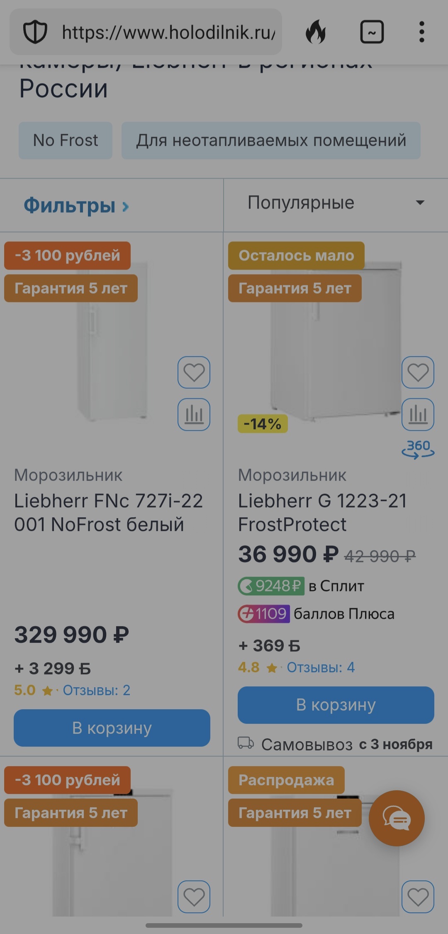Add Liebherr FNc 727i-22 to comparison

(194, 414)
